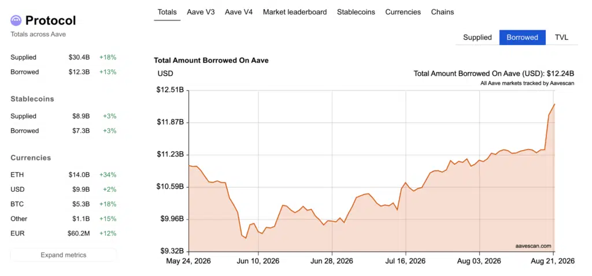
Task: Toggle chart to Borrowed view
Action: (x=522, y=38)
